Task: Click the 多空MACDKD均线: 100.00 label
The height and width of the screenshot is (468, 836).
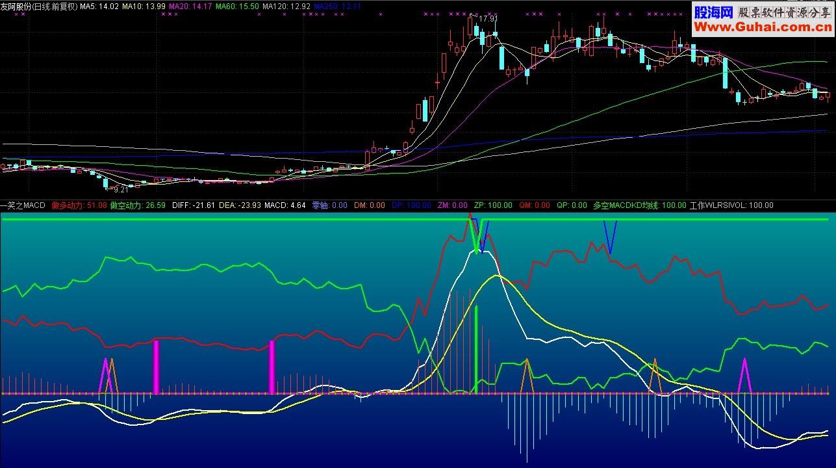Action: [639, 205]
